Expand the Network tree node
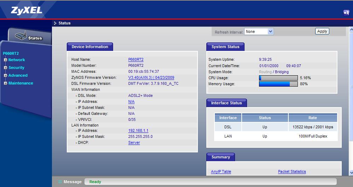 5,60
